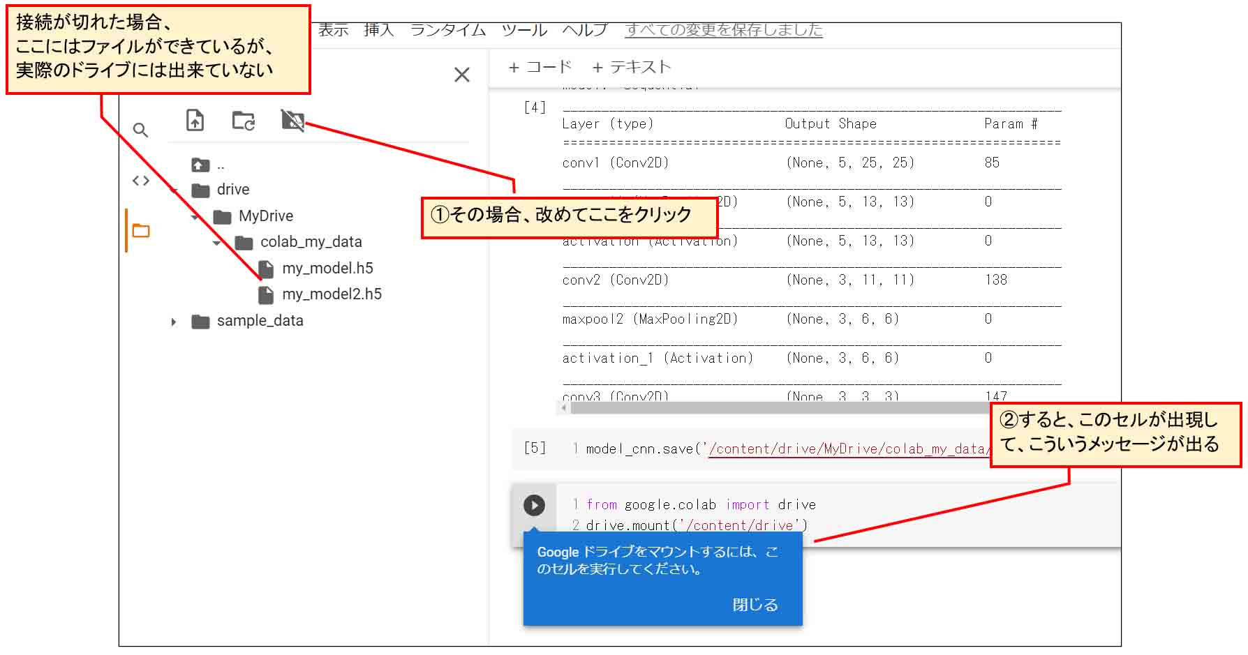Screen dimensions: 1248x655
Task: Run the drive.mount code cell
Action: (x=534, y=505)
